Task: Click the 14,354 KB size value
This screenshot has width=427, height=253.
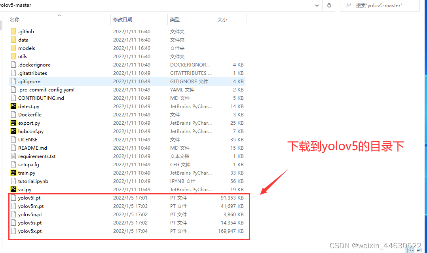Action: (x=232, y=223)
